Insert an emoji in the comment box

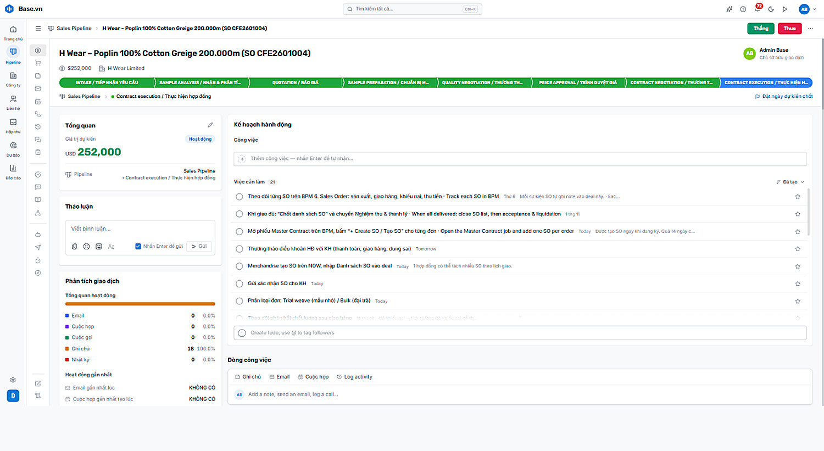(86, 247)
